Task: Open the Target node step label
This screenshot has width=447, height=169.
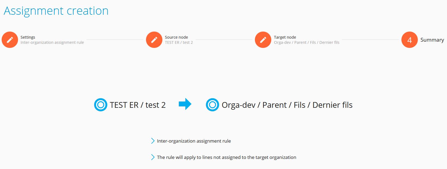Action: pyautogui.click(x=285, y=37)
